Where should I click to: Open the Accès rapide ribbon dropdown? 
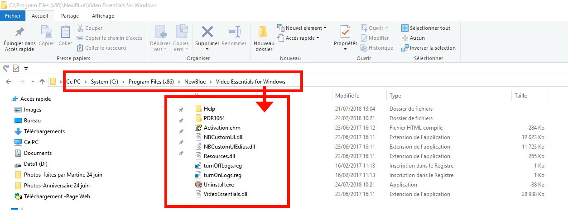(298, 38)
